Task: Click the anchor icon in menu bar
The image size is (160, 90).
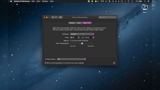Action: click(98, 1)
